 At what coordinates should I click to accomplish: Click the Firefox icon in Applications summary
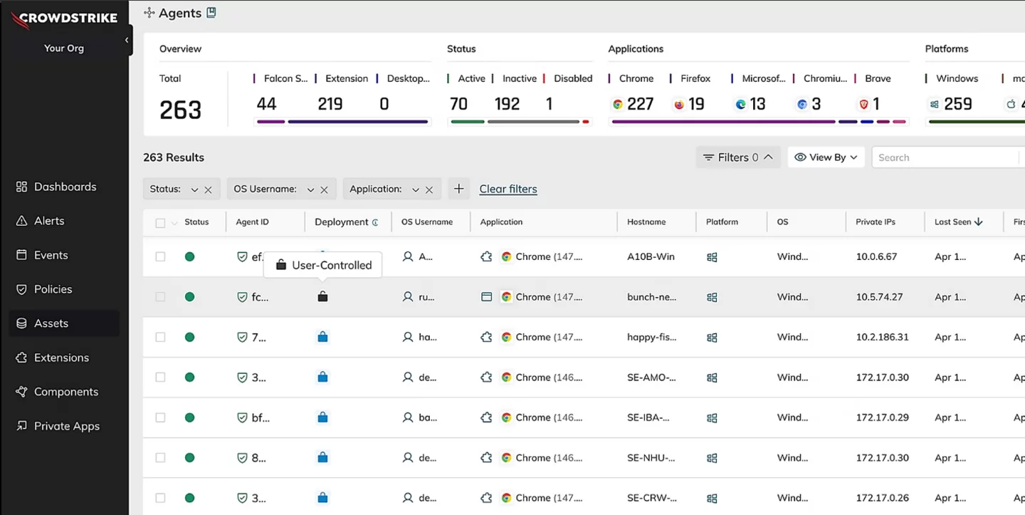click(x=679, y=105)
